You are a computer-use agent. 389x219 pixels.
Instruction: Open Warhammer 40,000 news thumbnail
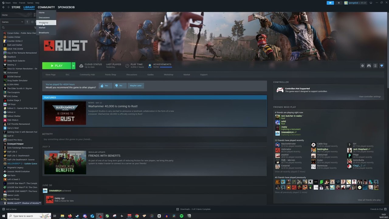65,113
